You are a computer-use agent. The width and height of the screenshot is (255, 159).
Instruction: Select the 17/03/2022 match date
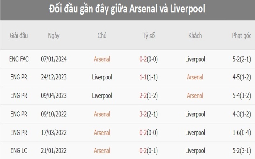tap(54, 133)
